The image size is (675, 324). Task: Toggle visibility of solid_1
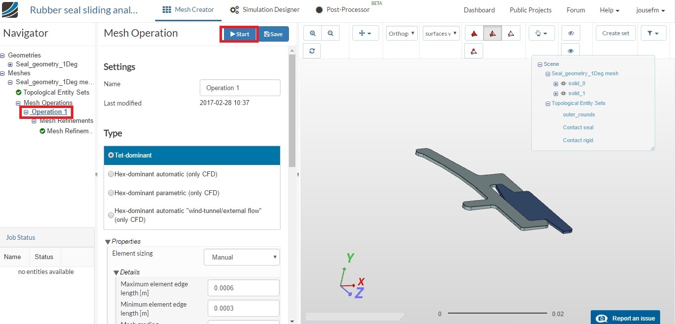563,94
